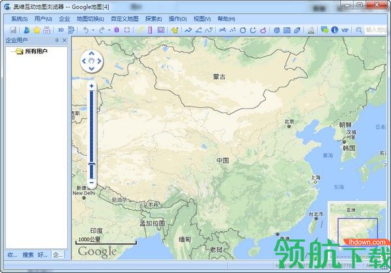Focus the address search input field
This screenshot has height=273, width=391.
(x=375, y=30)
